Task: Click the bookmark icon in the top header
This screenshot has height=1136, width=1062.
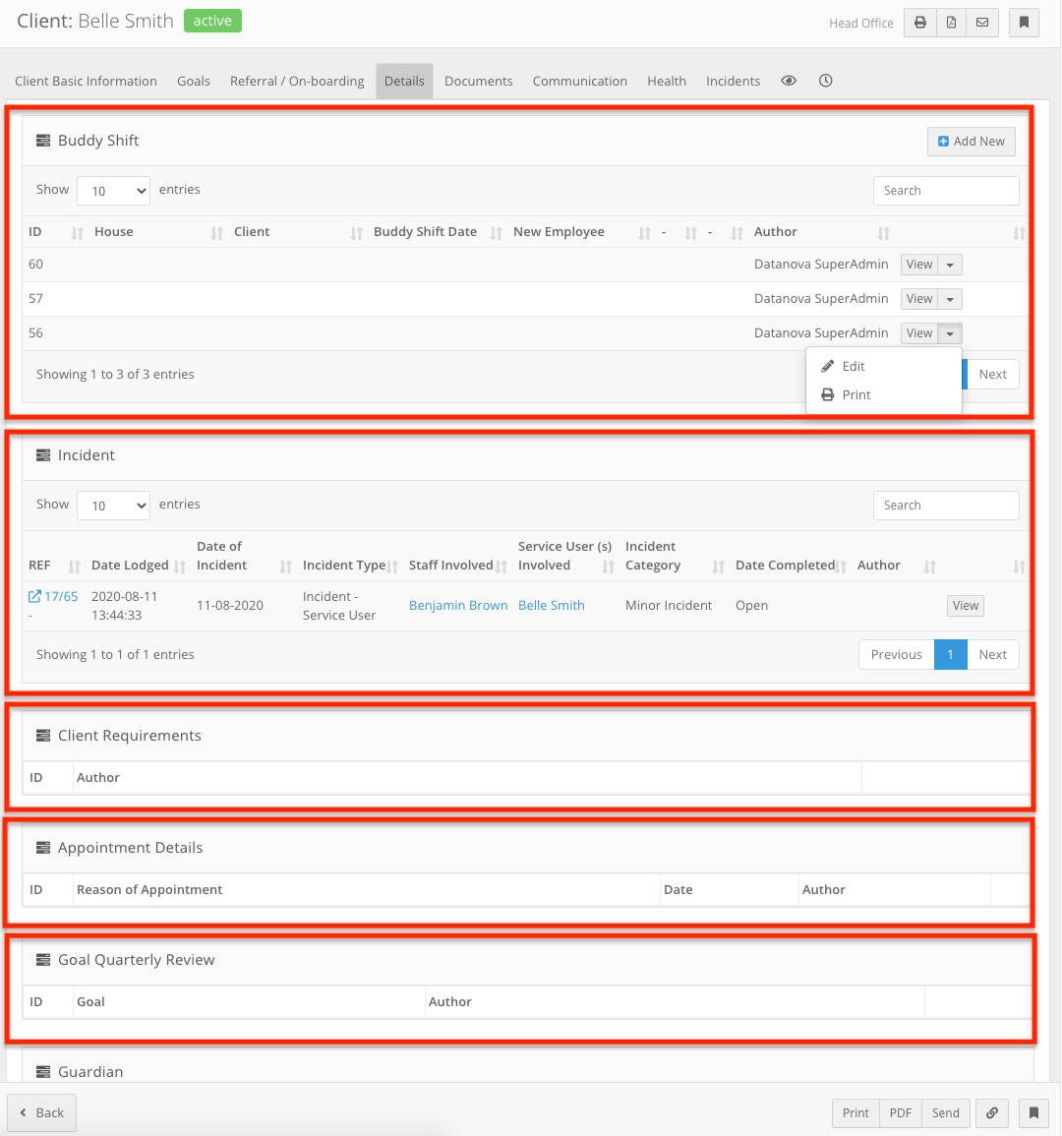Action: pyautogui.click(x=1024, y=23)
